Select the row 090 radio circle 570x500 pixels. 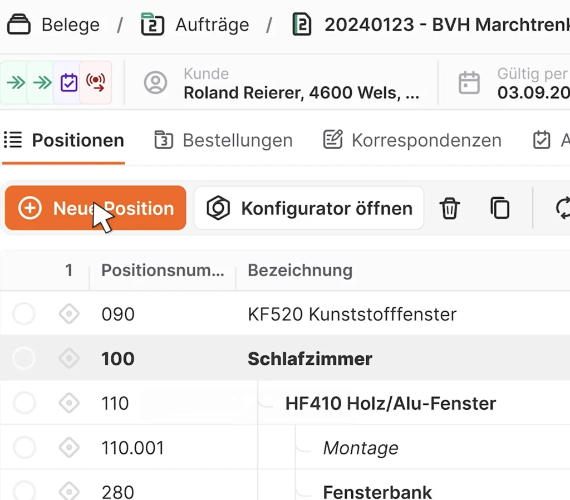[x=24, y=314]
